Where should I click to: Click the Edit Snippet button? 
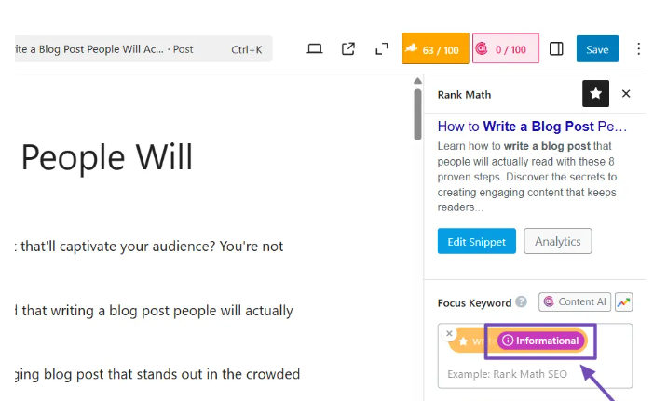[476, 242]
